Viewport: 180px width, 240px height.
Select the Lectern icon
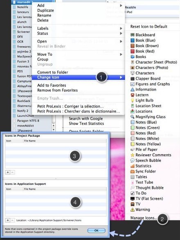(139, 95)
